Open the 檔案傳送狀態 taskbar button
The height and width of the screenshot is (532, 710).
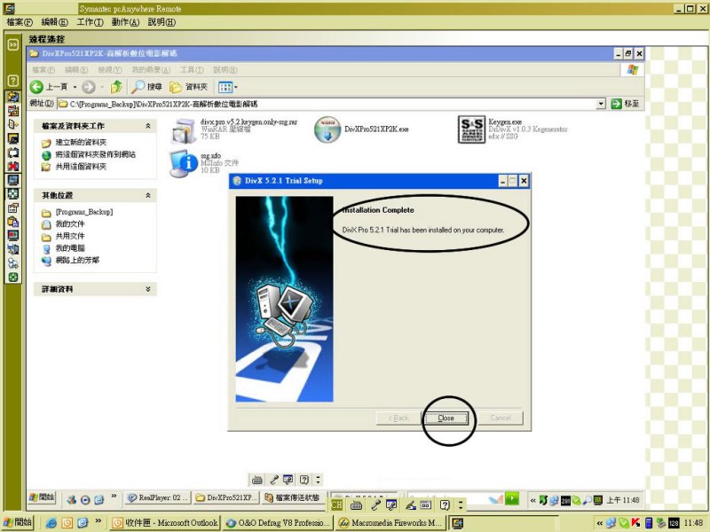pyautogui.click(x=295, y=497)
